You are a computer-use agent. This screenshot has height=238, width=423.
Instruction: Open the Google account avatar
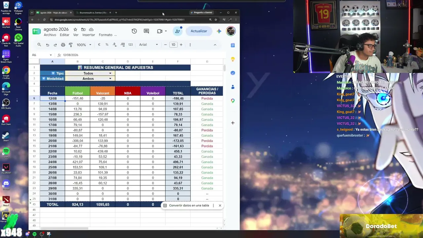231,31
